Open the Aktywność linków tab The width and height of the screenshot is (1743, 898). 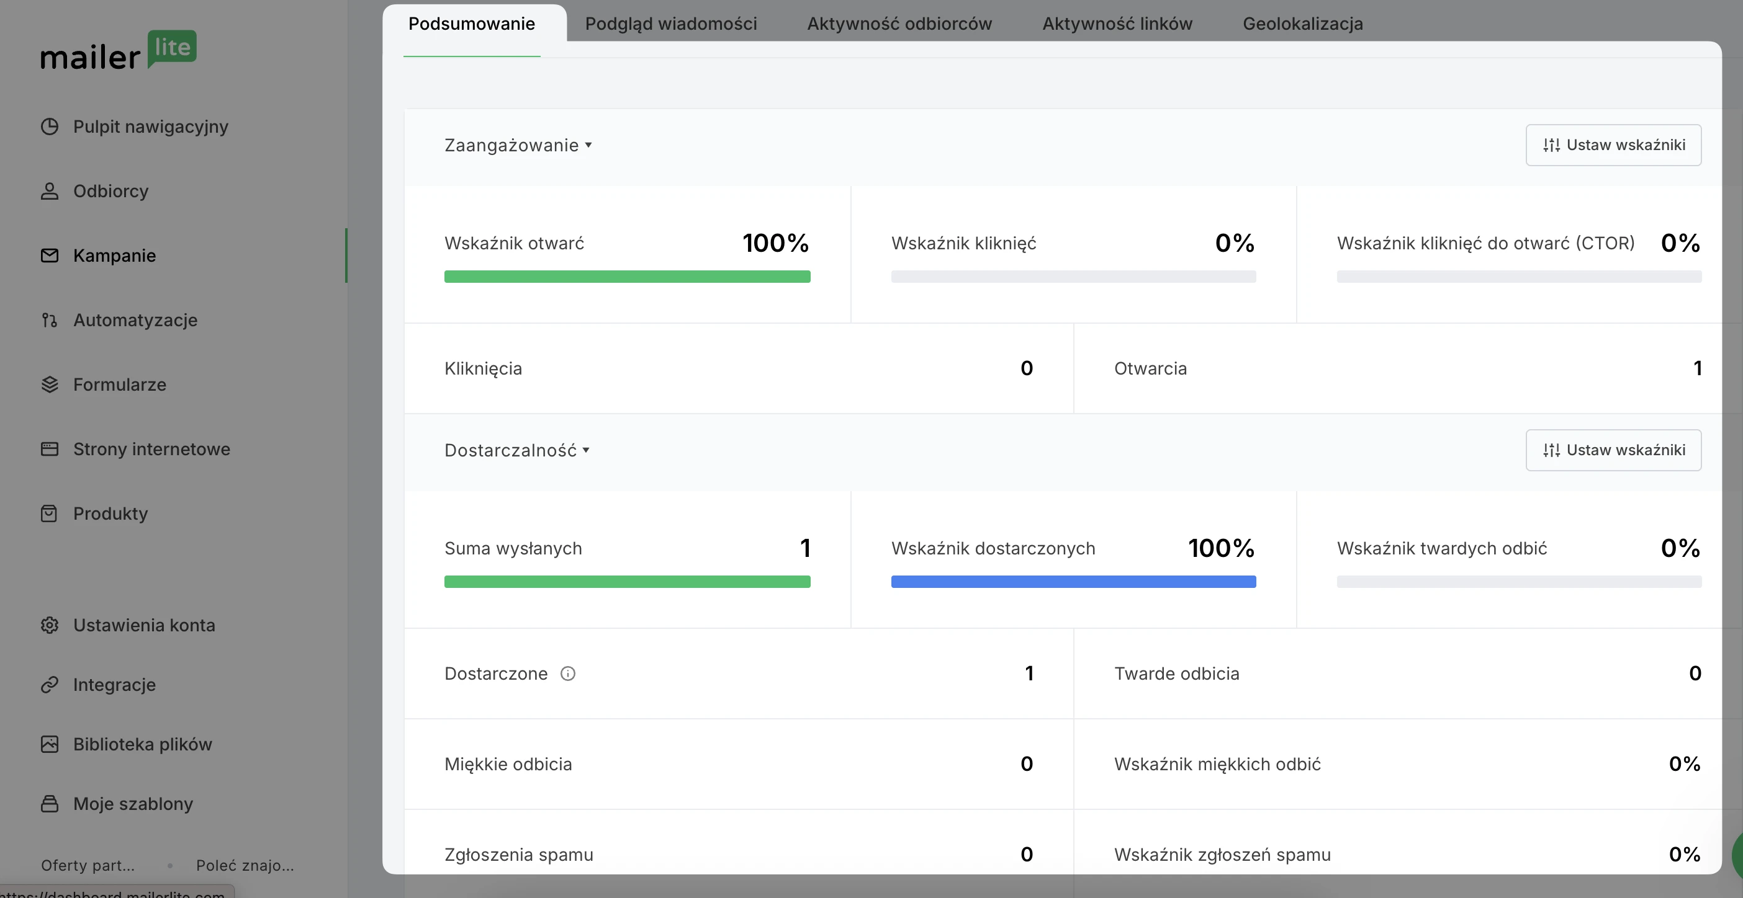1117,24
